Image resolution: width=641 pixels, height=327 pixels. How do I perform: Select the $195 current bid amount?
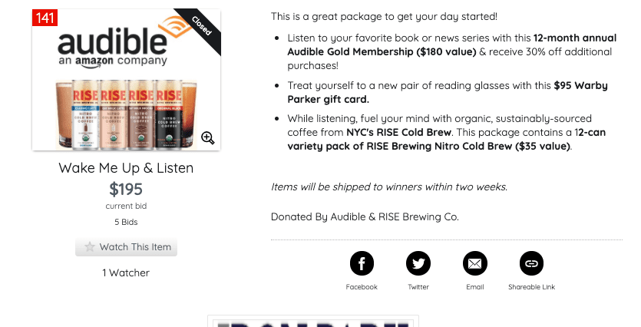(x=126, y=190)
